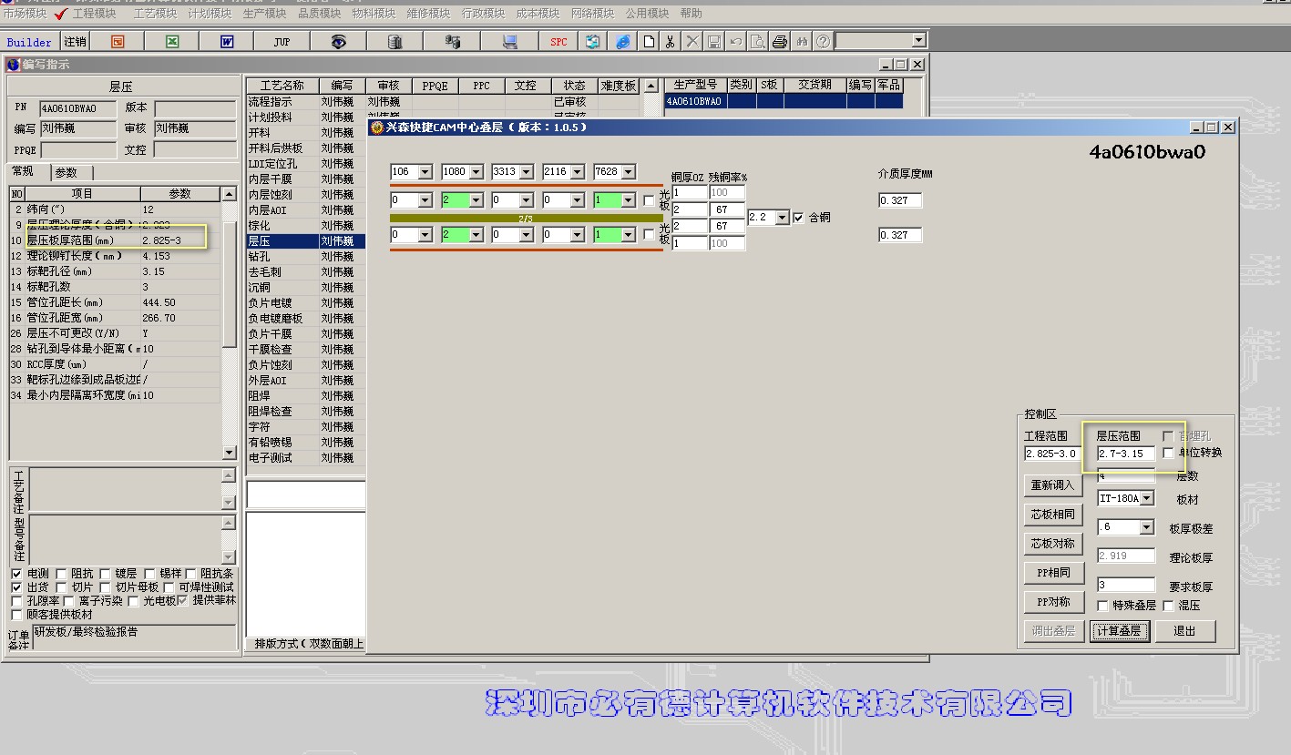Open the 帮助 menu

tap(692, 14)
